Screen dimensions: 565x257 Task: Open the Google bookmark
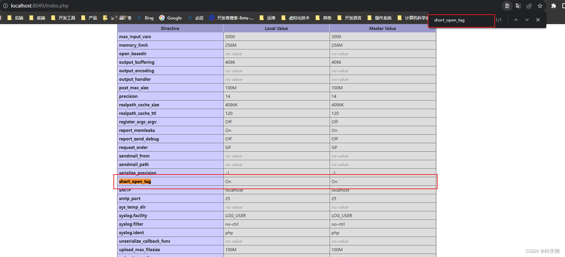(x=170, y=18)
